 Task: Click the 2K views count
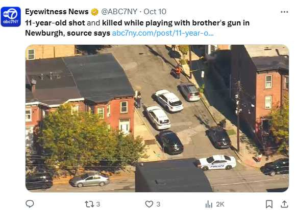pos(220,204)
